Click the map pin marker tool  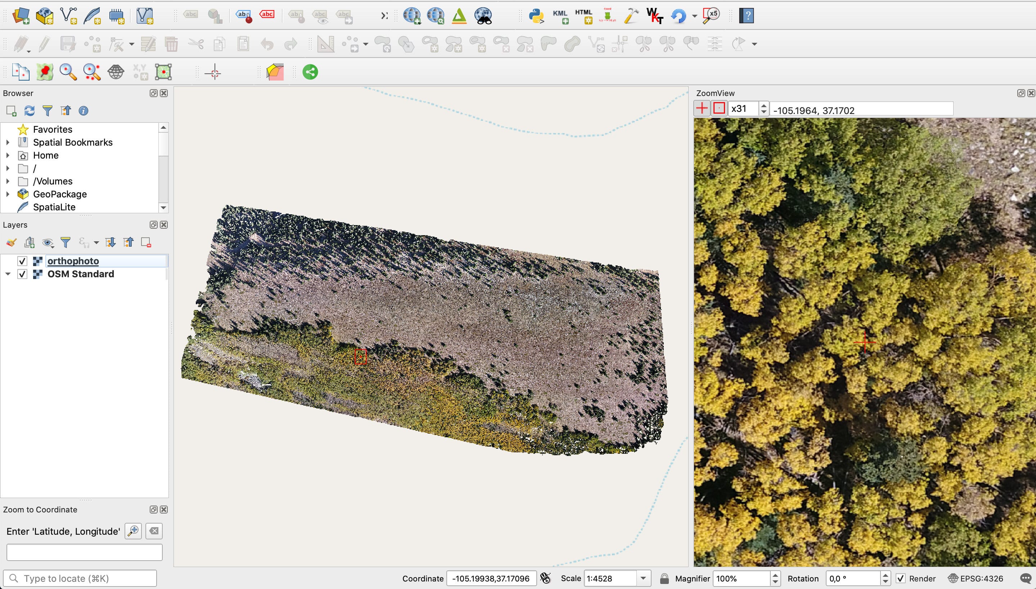(x=45, y=72)
